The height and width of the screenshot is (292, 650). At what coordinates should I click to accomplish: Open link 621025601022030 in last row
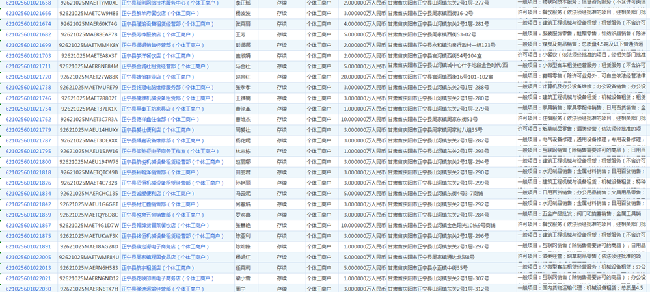(x=28, y=289)
